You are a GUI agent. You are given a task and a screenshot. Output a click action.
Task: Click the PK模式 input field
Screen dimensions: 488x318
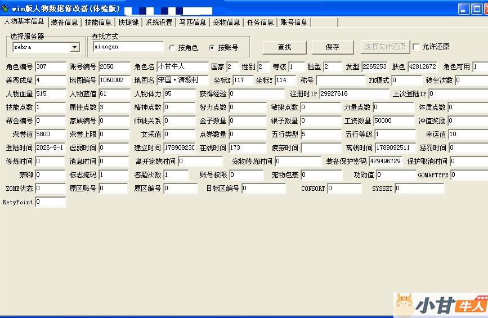406,80
